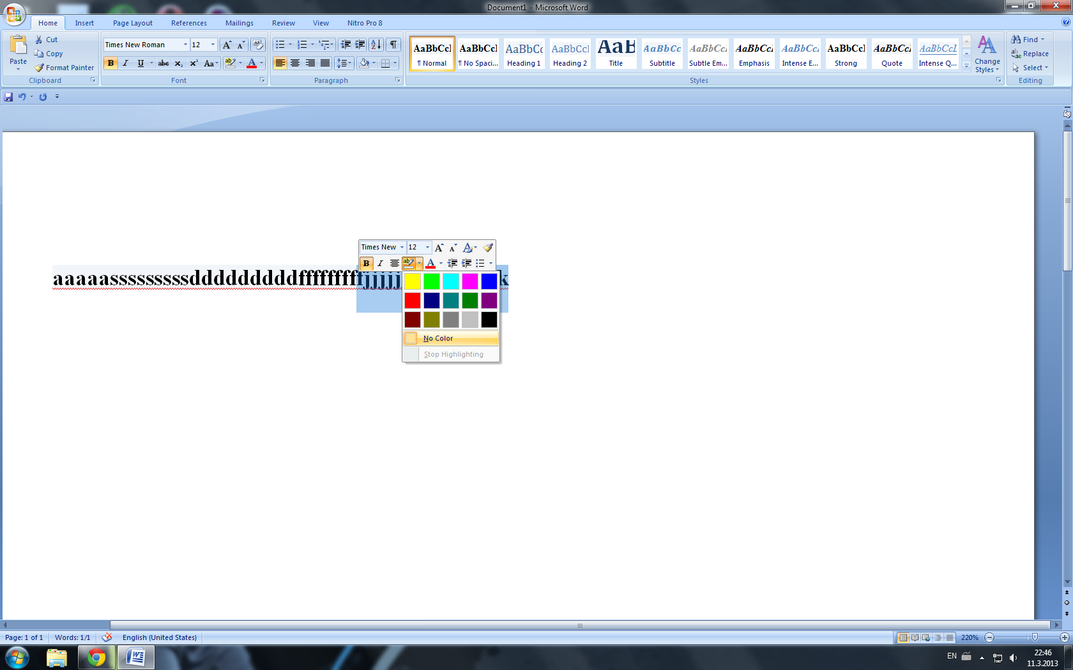The width and height of the screenshot is (1073, 670).
Task: Open Google Chrome from the taskbar
Action: coord(96,657)
